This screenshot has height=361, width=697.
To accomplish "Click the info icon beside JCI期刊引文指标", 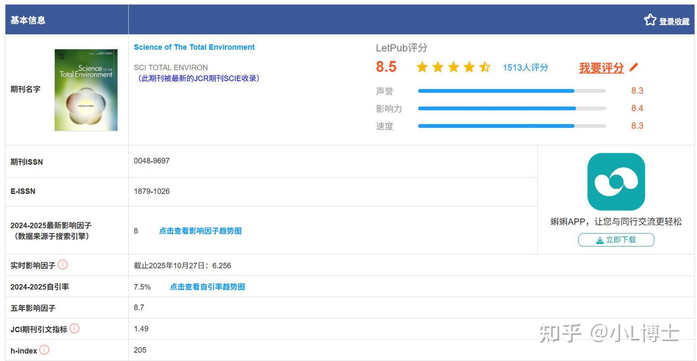I will pos(74,329).
